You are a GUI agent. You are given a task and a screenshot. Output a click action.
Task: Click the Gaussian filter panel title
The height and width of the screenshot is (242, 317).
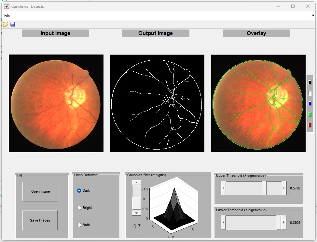click(x=146, y=175)
